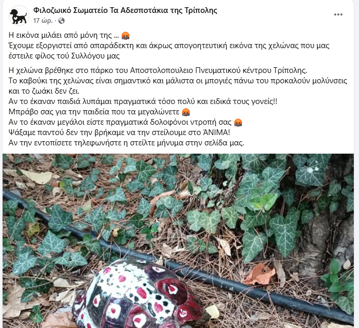Viewport: 359px width, 328px height.
Task: Click the line 'Η εικόνα μιλάει από μόνη της'
Action: point(60,35)
